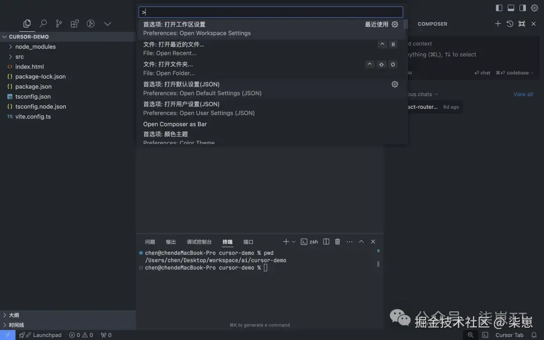Start new Composer with plus icon
The width and height of the screenshot is (544, 340).
[x=498, y=24]
